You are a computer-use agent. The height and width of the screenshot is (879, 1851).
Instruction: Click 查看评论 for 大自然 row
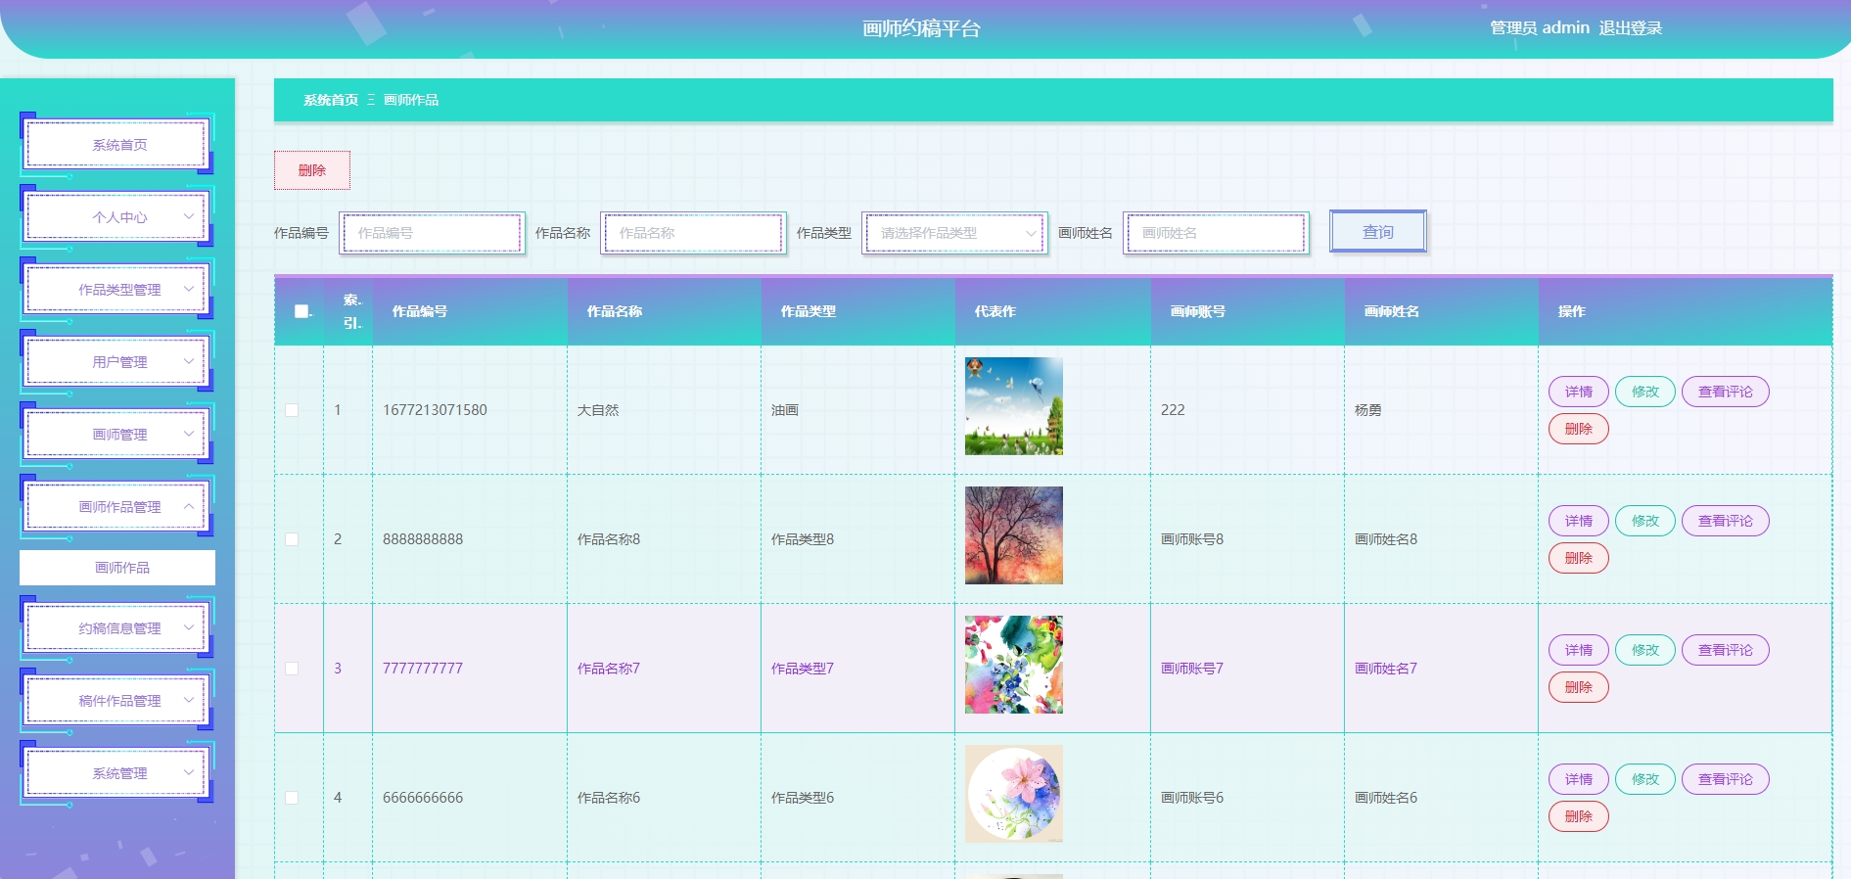pos(1726,392)
